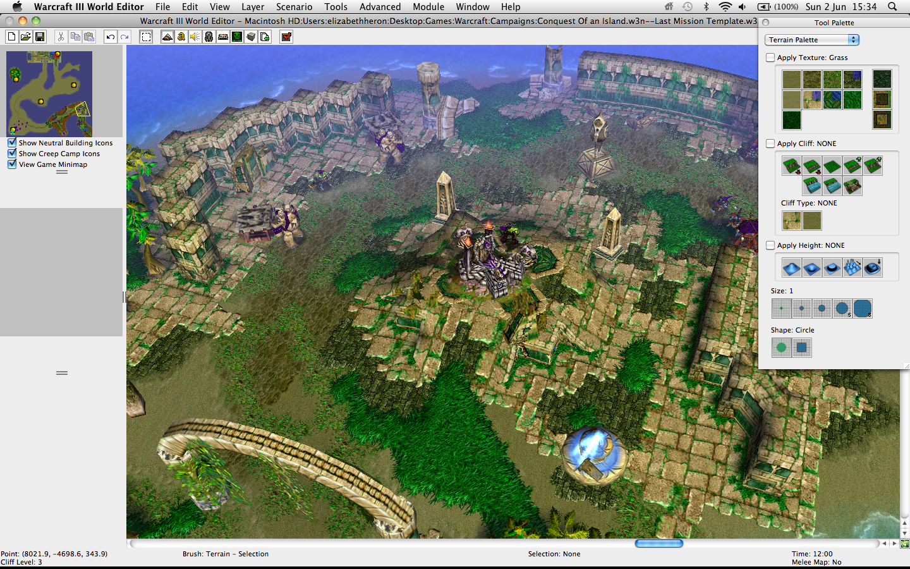Select the Lower height tool
The height and width of the screenshot is (569, 910).
click(812, 267)
